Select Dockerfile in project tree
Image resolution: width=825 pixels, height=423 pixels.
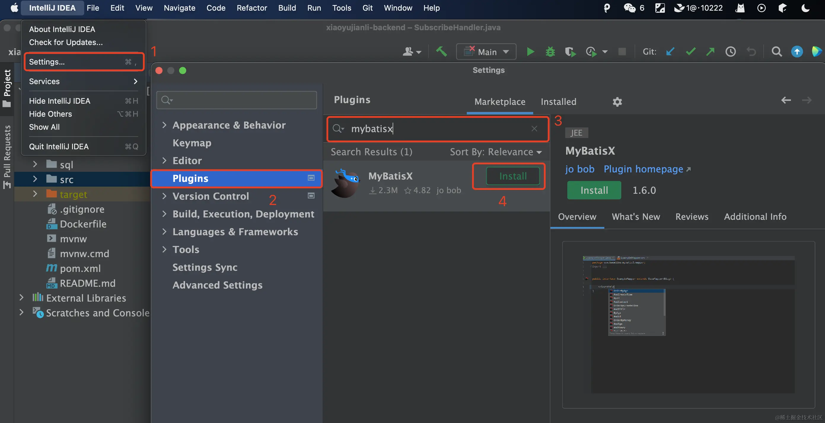(x=76, y=224)
